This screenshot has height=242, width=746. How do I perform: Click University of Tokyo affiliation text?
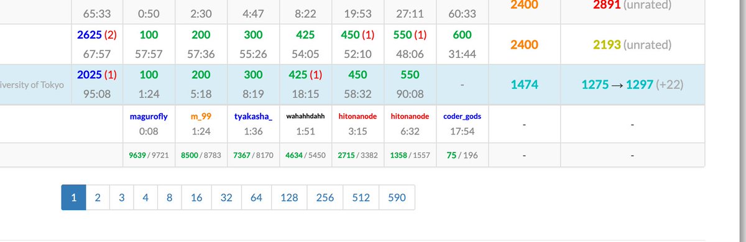pos(31,85)
